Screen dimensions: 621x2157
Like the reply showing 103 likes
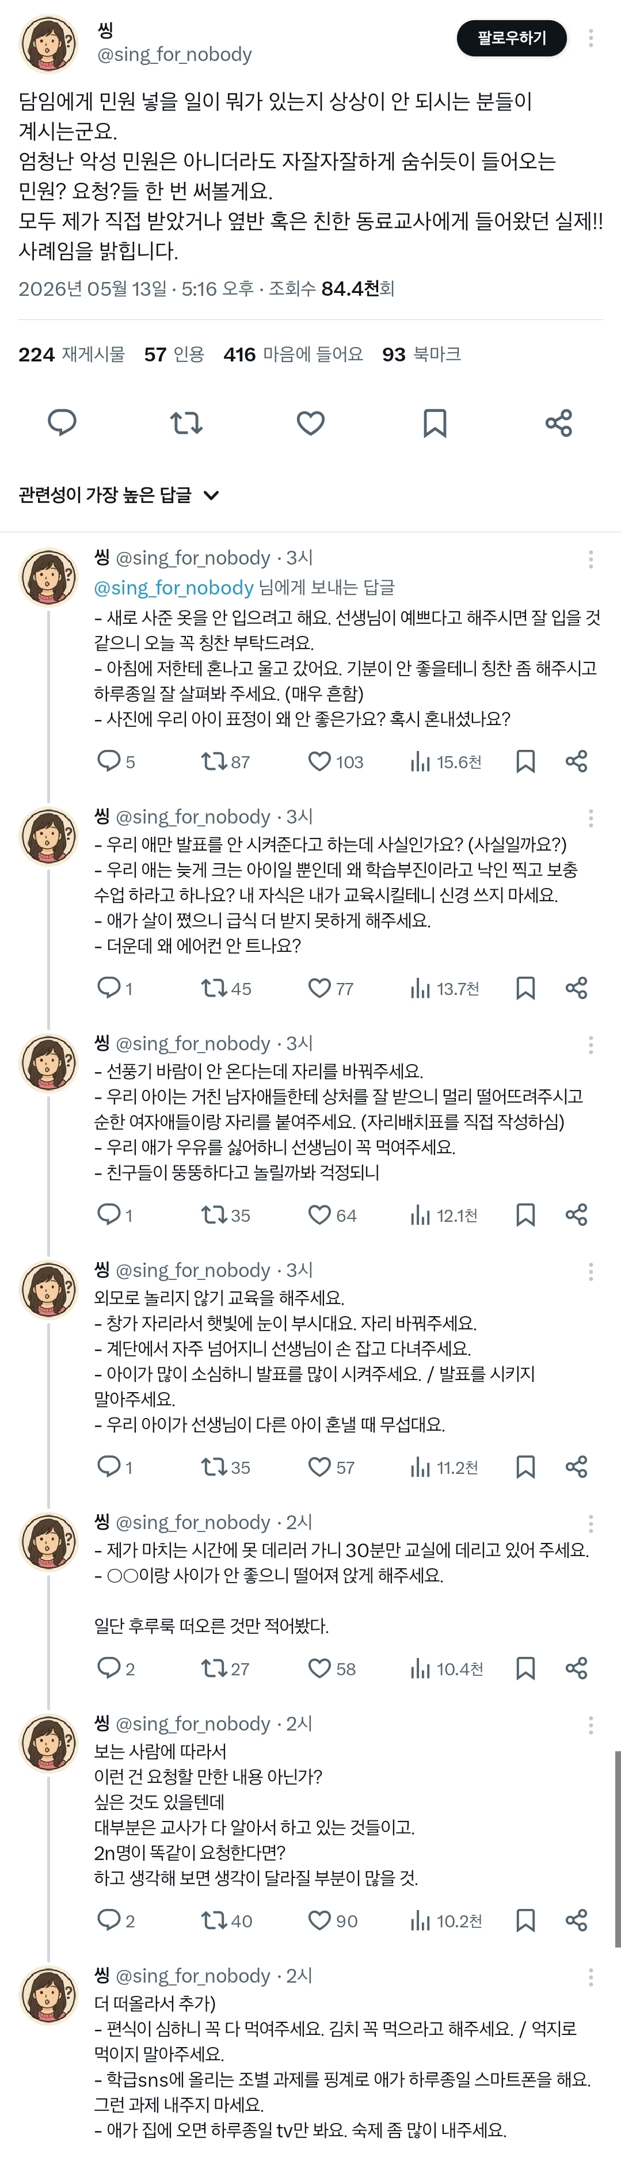(x=336, y=761)
